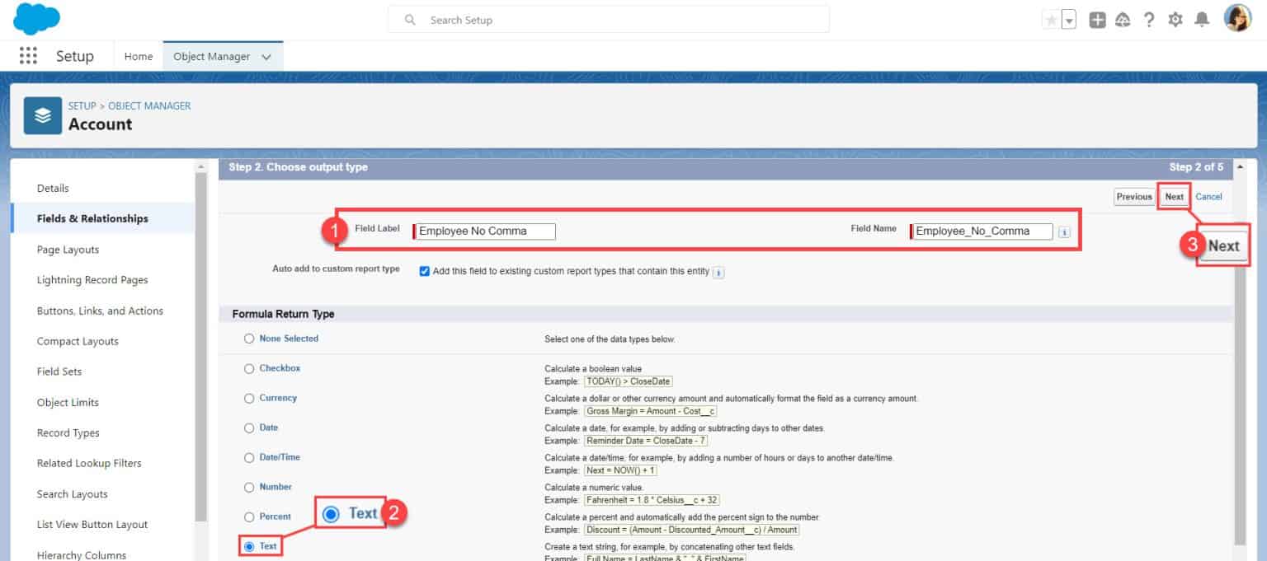Choose Currency as the formula return type

point(248,398)
